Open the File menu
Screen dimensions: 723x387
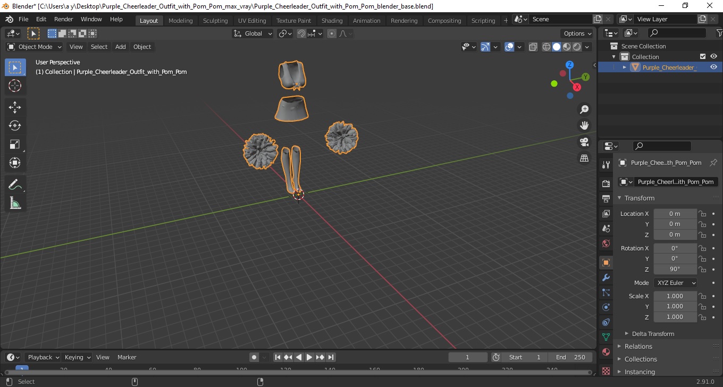(23, 19)
